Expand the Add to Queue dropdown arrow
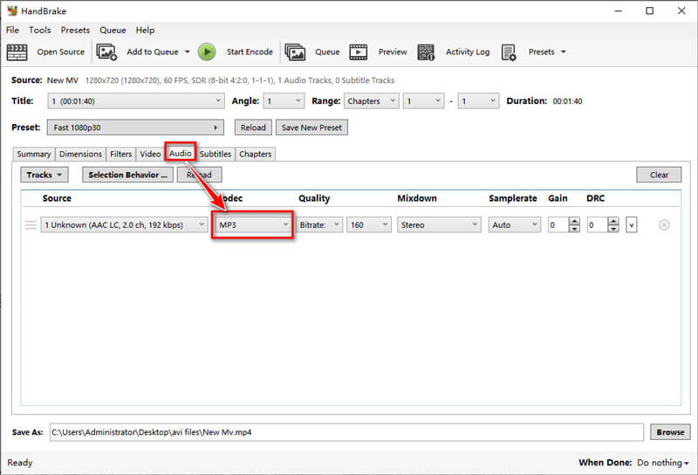This screenshot has width=698, height=475. (187, 52)
